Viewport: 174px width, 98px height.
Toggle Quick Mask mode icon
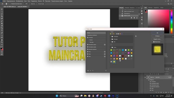(2, 52)
